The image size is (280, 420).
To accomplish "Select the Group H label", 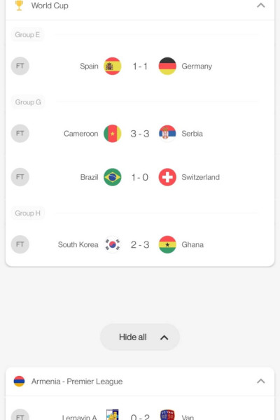I will (x=27, y=213).
